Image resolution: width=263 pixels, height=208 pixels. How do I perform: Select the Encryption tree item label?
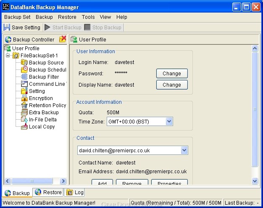coord(41,98)
